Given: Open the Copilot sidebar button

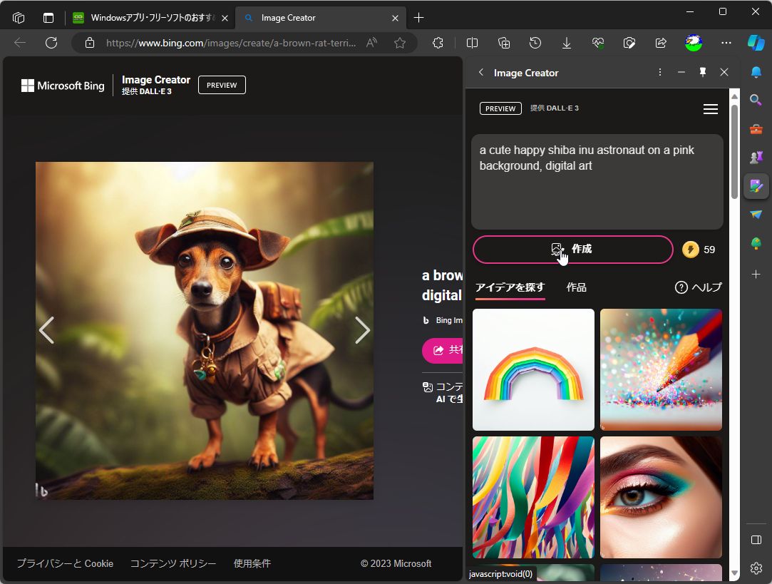Looking at the screenshot, I should tap(756, 43).
